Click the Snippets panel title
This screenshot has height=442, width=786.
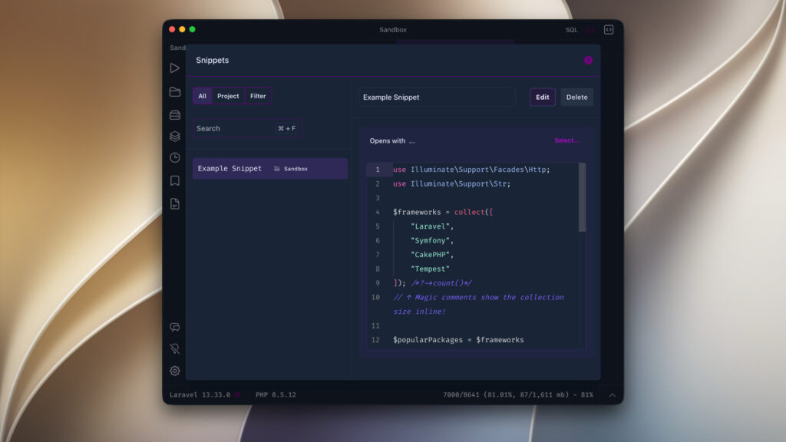coord(212,60)
